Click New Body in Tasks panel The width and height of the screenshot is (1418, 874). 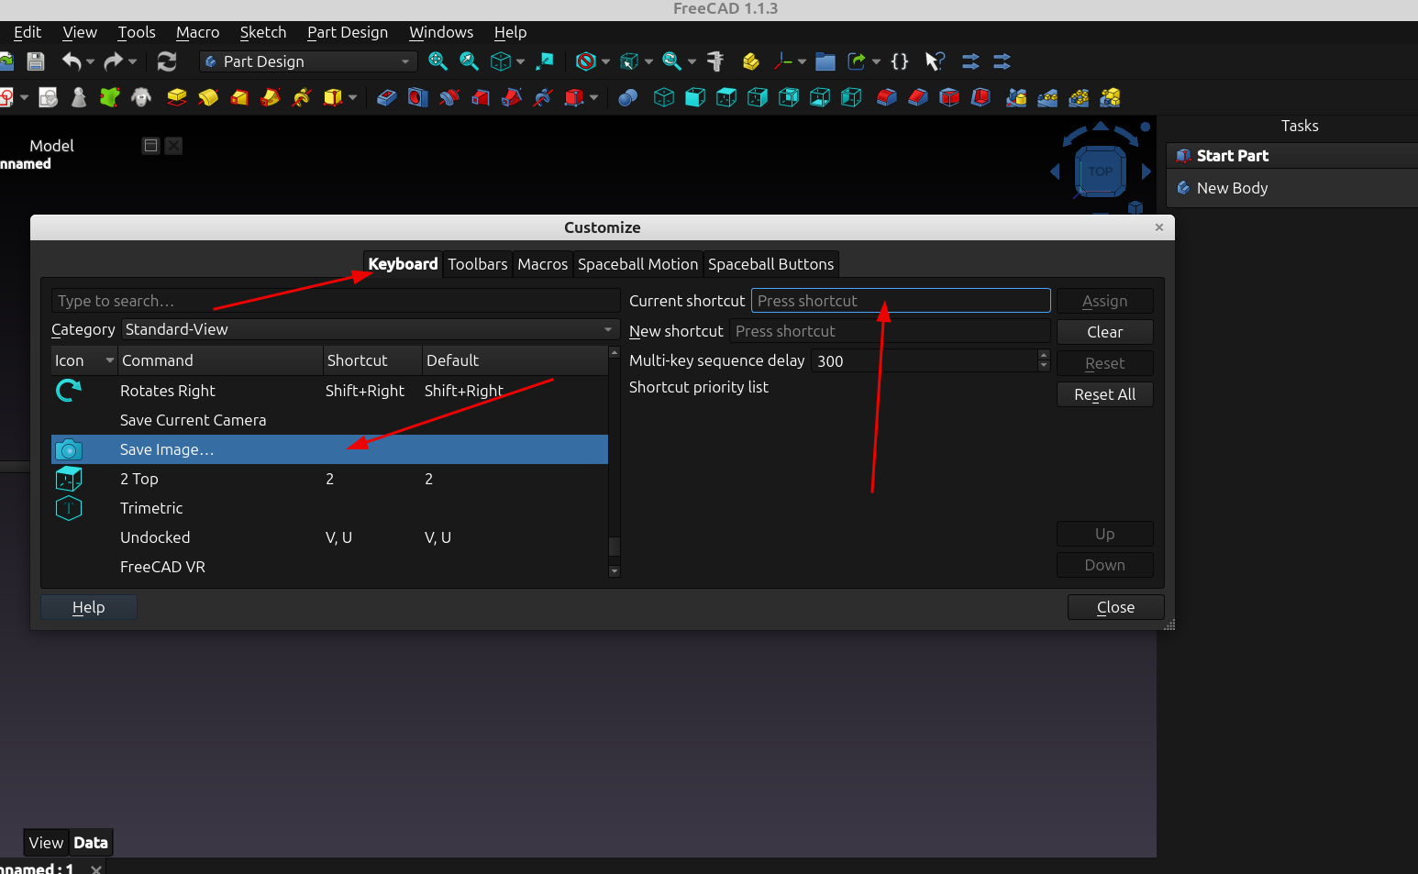click(1232, 188)
